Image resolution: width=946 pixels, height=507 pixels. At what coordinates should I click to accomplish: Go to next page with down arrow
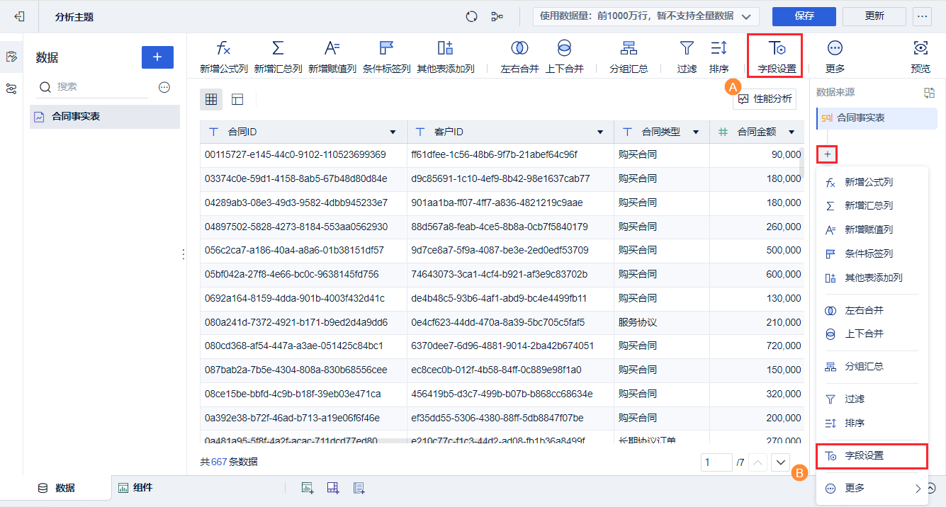click(780, 462)
